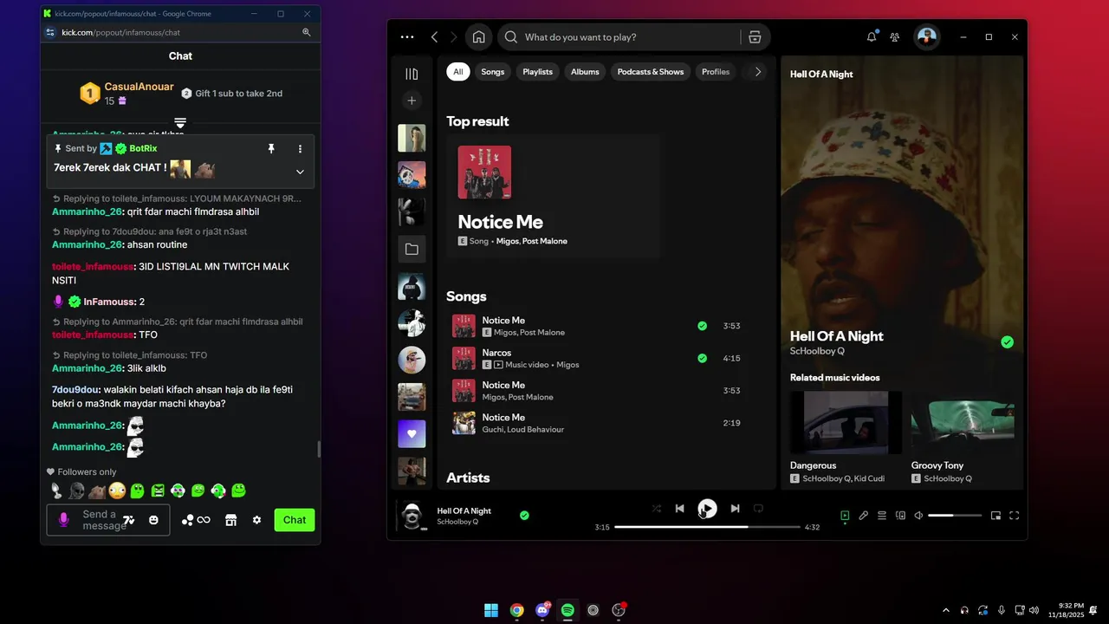Open the play queue icon
Viewport: 1109px width, 624px height.
tap(882, 516)
